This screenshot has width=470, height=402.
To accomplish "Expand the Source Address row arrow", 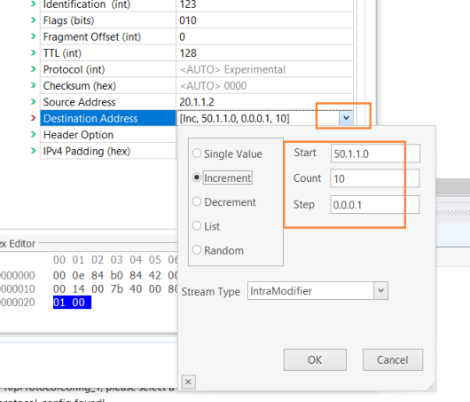I will [x=34, y=102].
